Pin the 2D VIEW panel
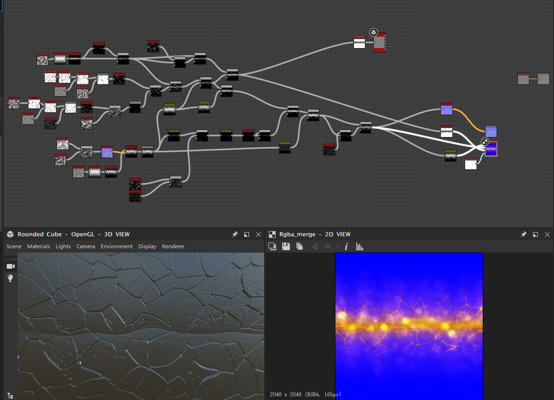 [x=524, y=234]
